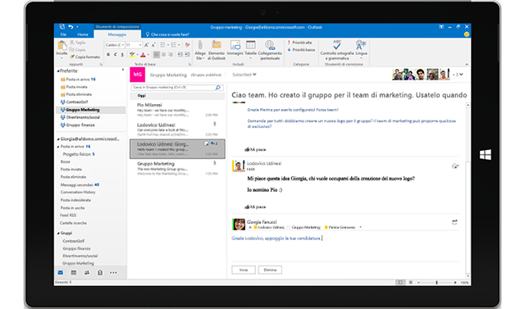Screen dimensions: 525x309
Task: Toggle italic formatting
Action: pos(115,55)
